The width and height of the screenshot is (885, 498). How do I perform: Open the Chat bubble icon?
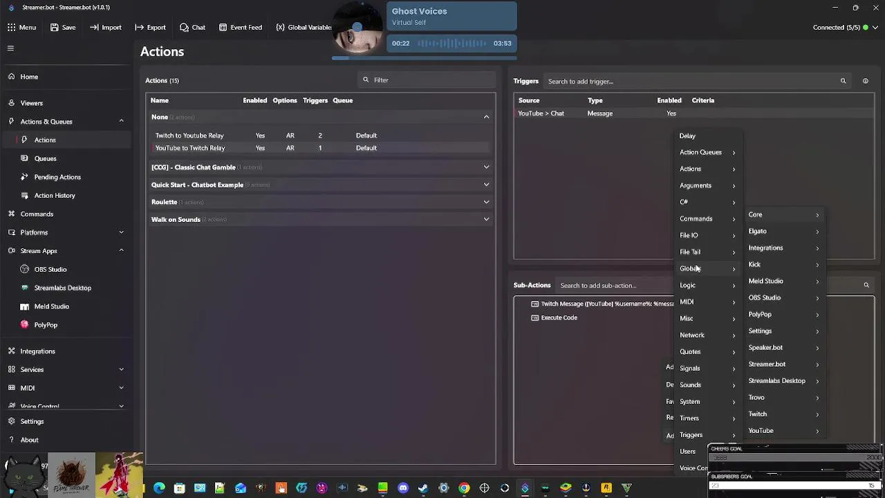tap(184, 28)
